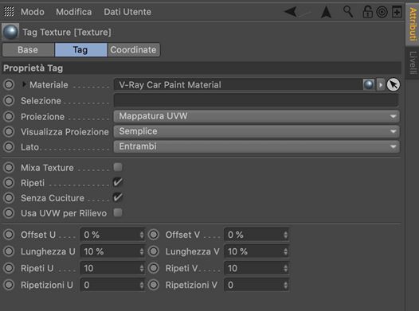The width and height of the screenshot is (419, 311).
Task: Expand the Materiale disclosure triangle
Action: coord(24,84)
